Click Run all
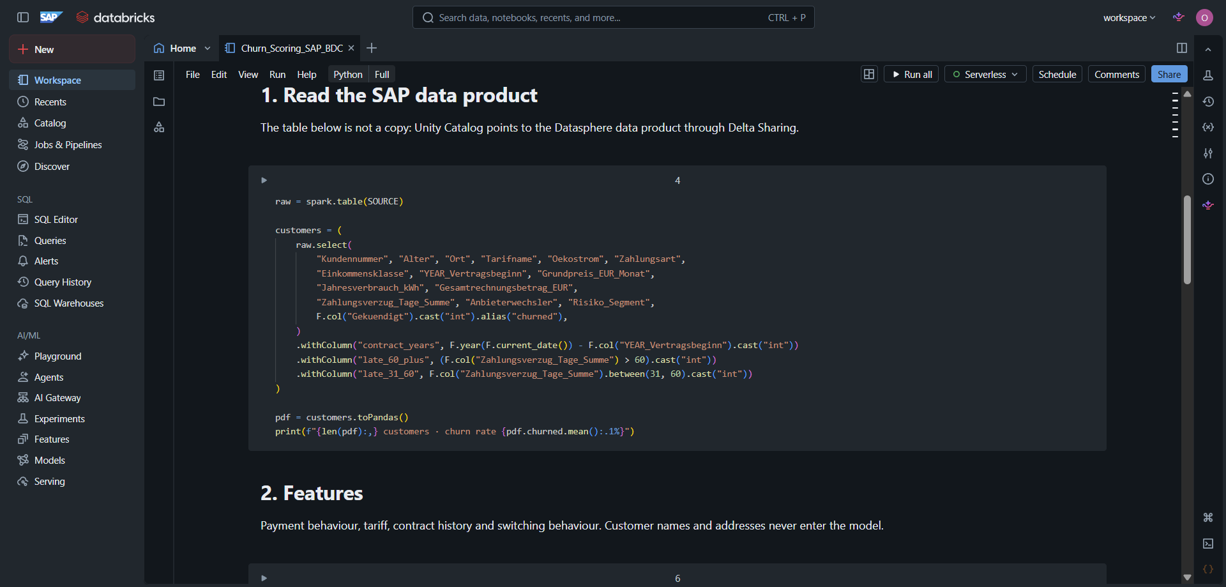 (911, 74)
